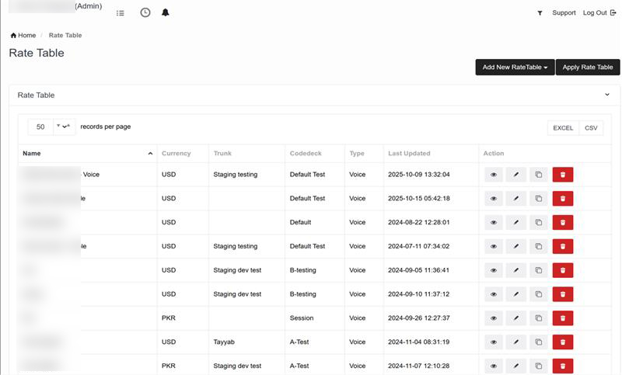This screenshot has width=622, height=375.
Task: Sort table by Name column header
Action: point(87,154)
